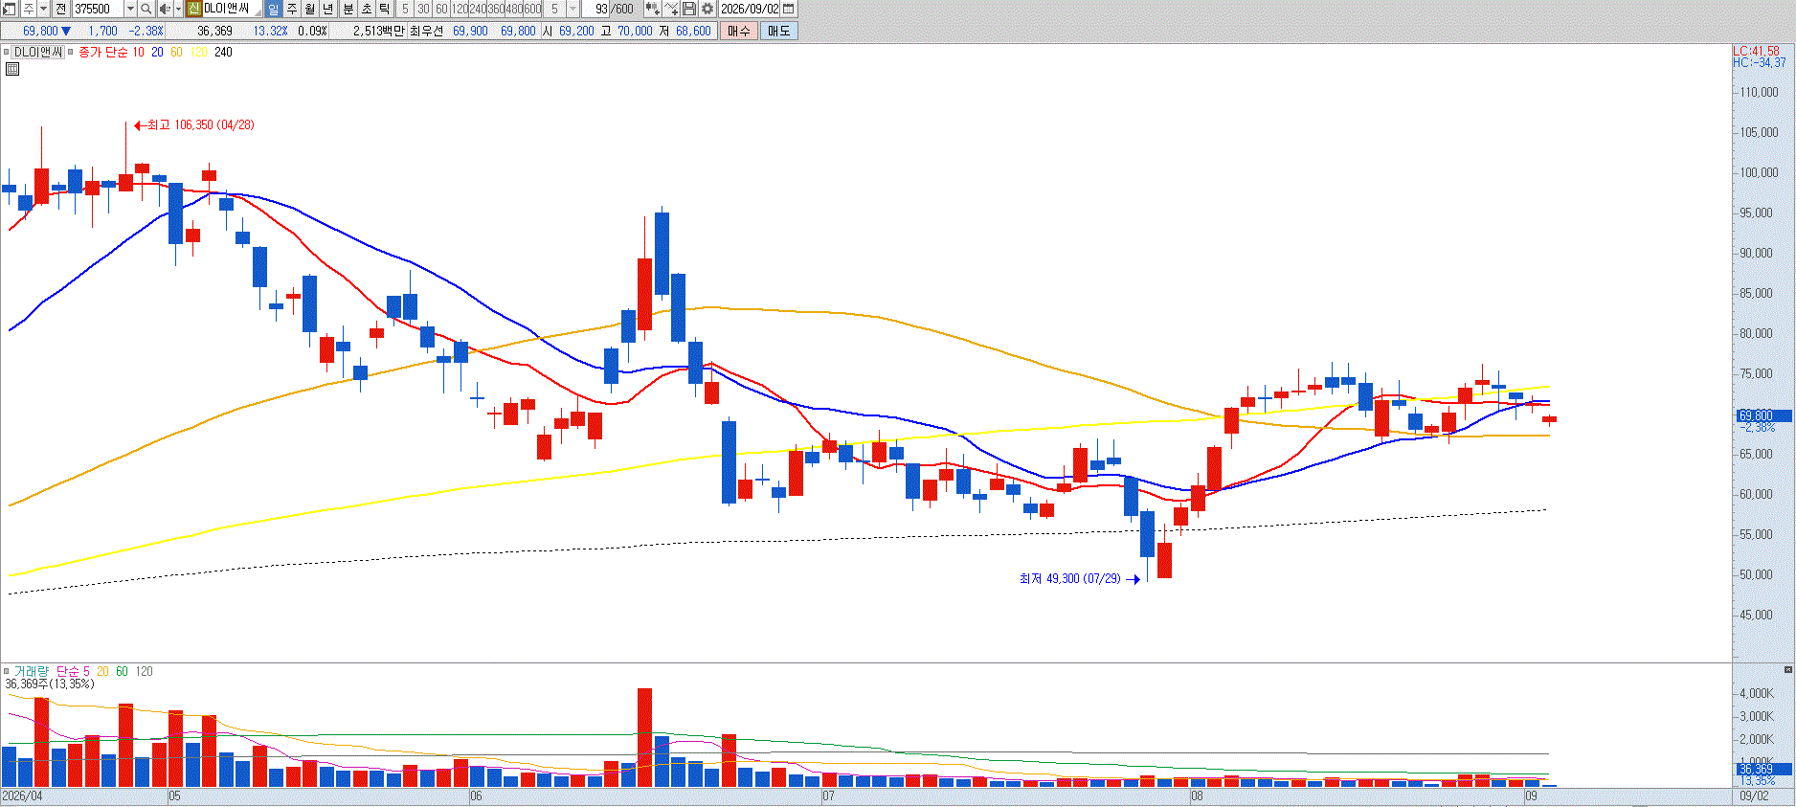Select the 120 interval preset

460,9
